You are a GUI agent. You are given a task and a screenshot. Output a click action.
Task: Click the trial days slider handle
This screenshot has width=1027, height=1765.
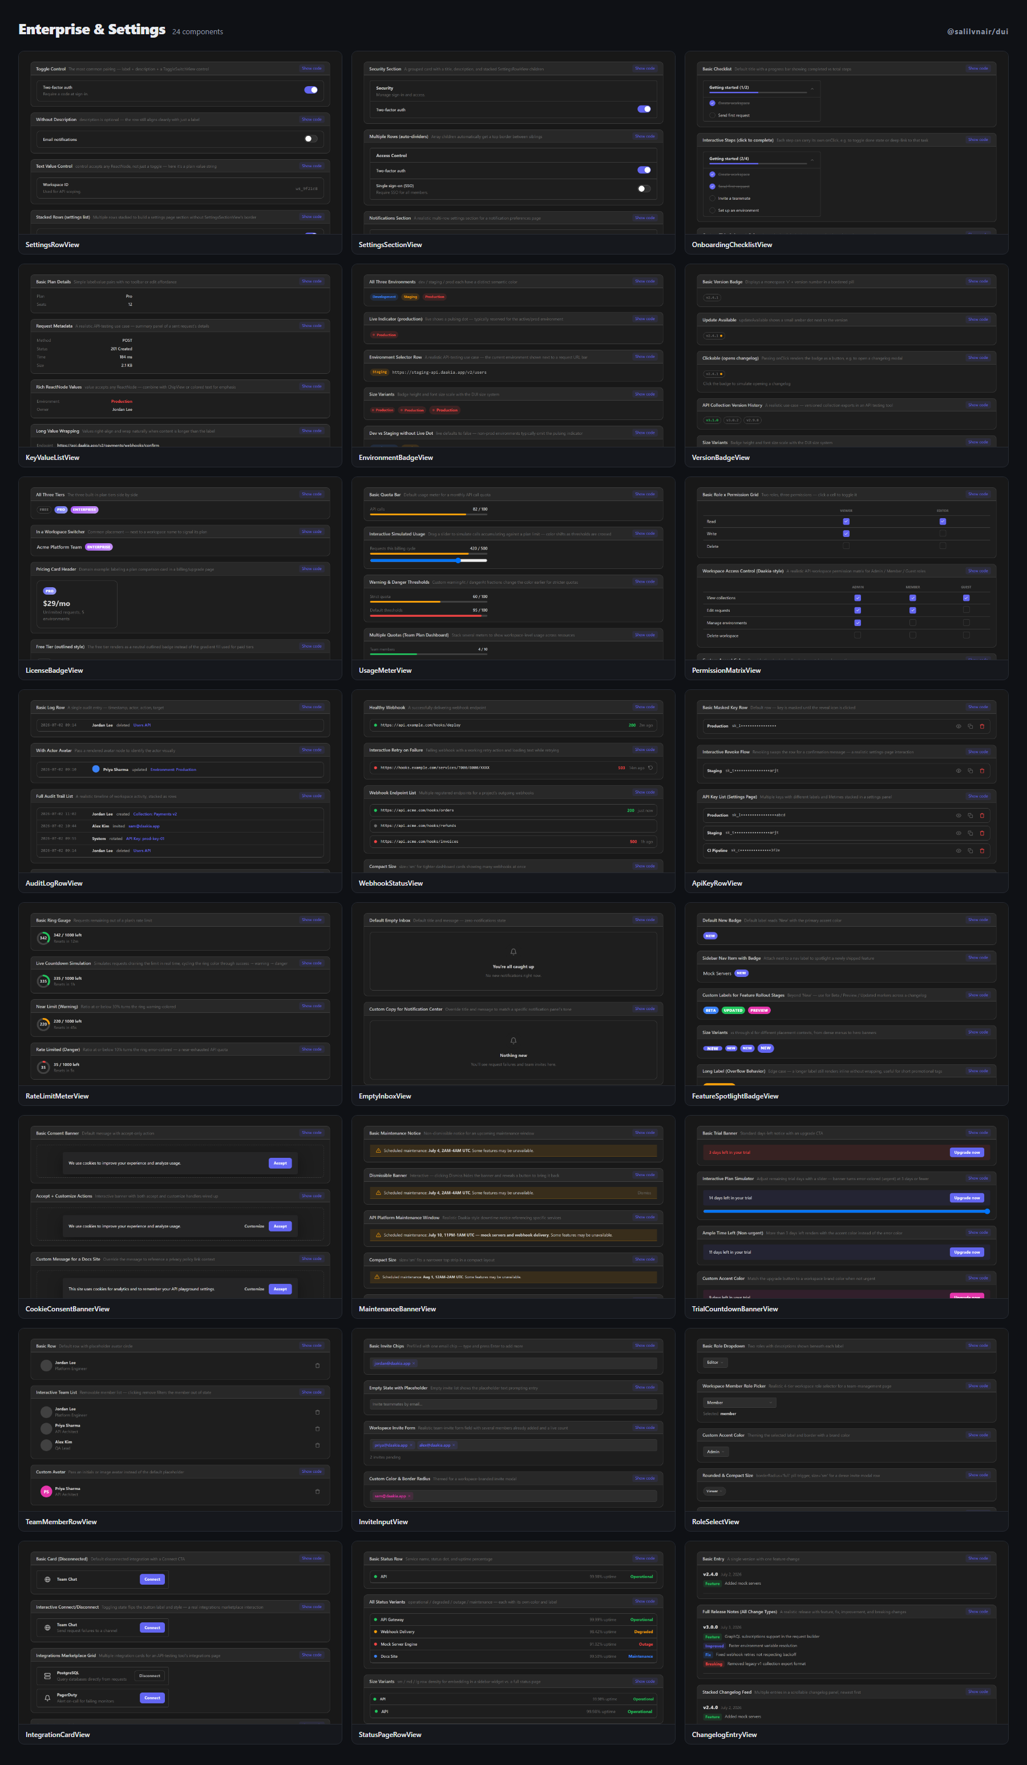(987, 1211)
